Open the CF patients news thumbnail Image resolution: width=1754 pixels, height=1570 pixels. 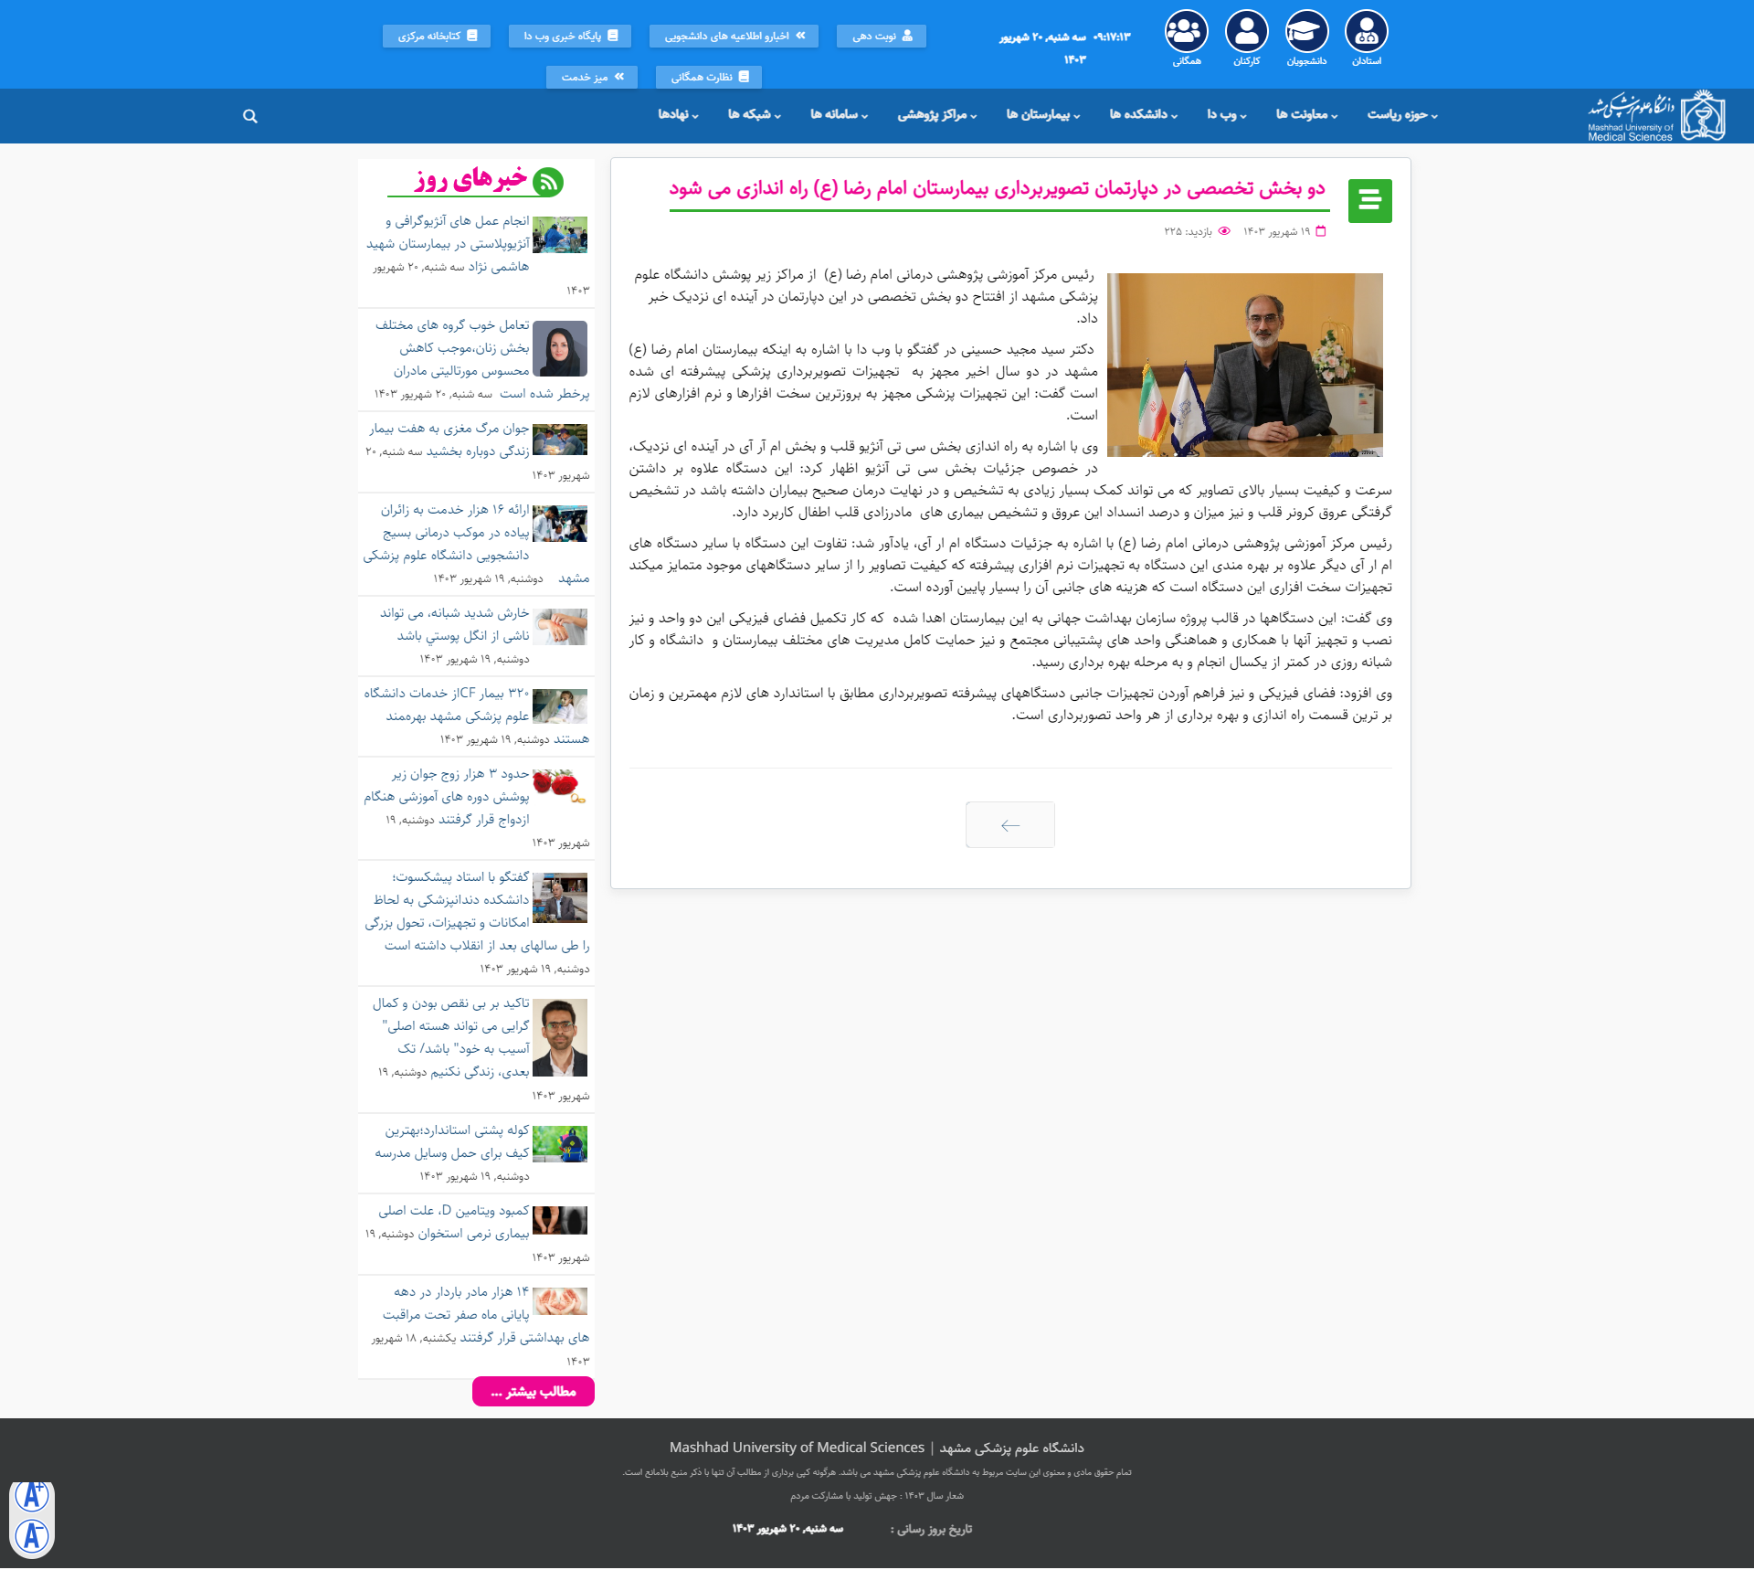(560, 706)
